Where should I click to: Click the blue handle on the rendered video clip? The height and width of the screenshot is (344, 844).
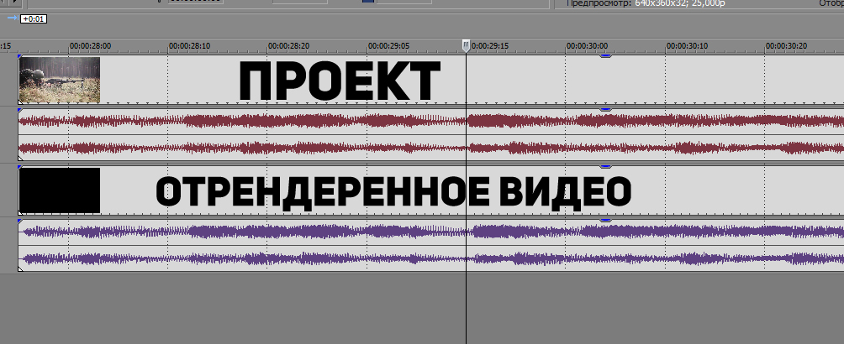click(x=605, y=167)
